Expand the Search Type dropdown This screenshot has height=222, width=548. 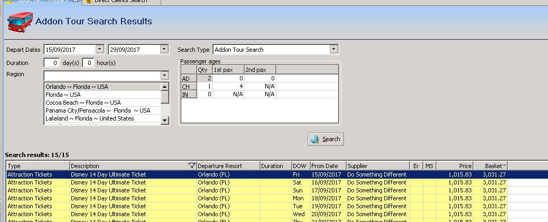click(333, 49)
